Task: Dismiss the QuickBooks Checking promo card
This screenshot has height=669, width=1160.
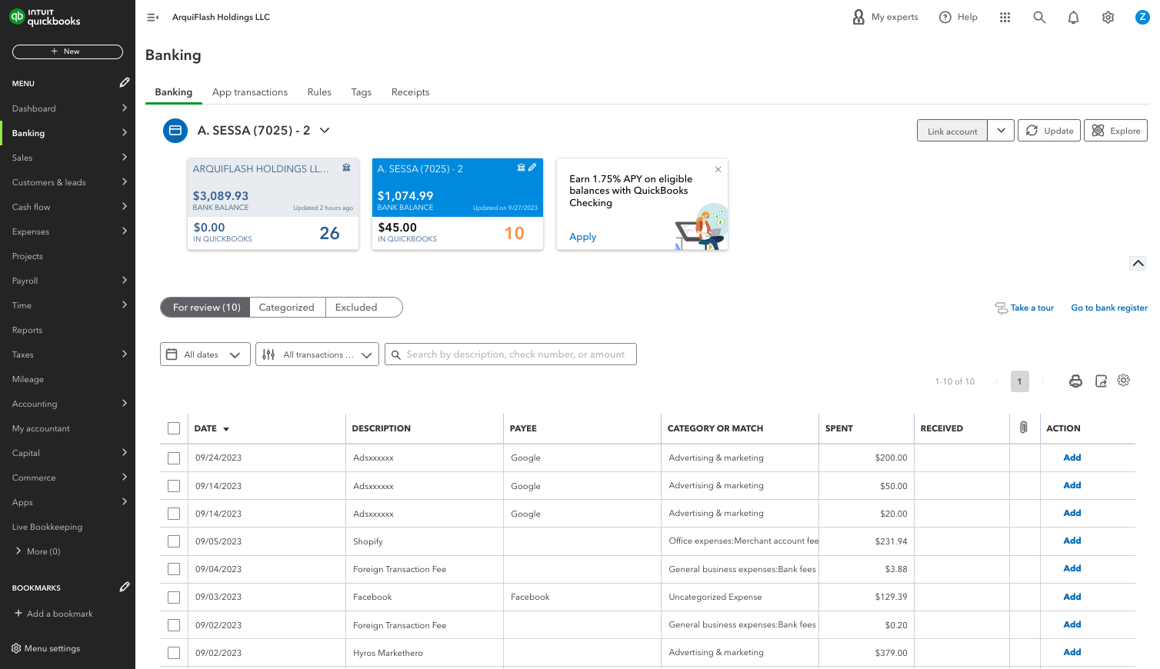Action: click(x=718, y=169)
